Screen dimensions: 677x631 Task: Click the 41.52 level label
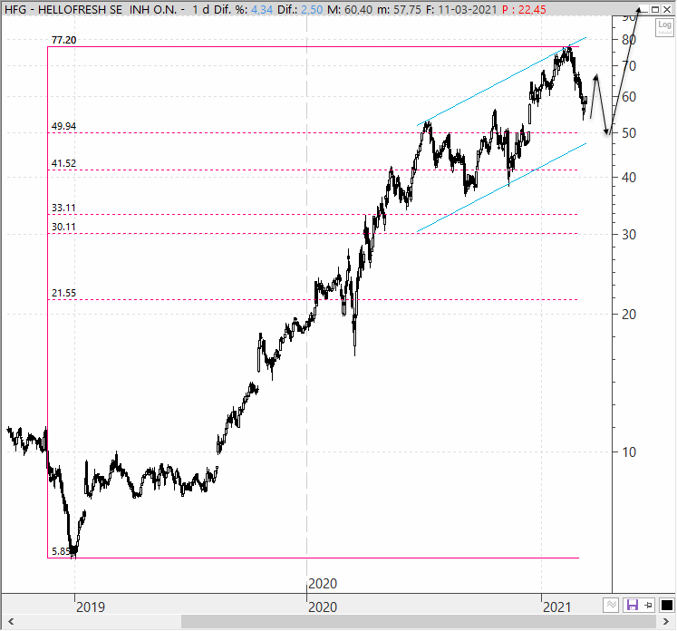pos(64,163)
